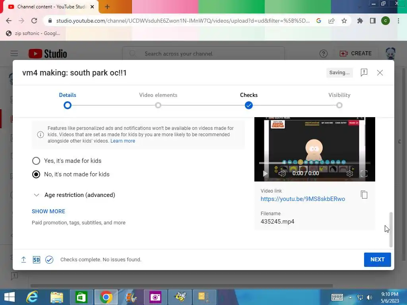
Task: Click SHOW MORE to reveal options
Action: point(48,211)
